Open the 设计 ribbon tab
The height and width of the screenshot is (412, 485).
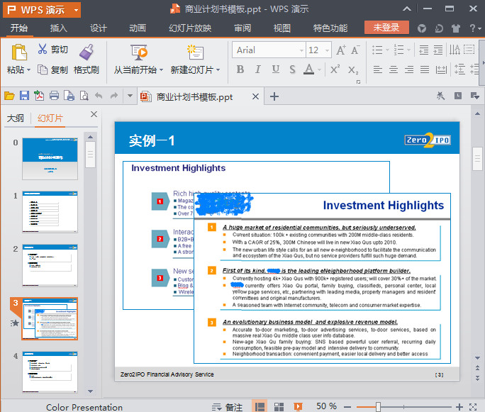coord(99,28)
